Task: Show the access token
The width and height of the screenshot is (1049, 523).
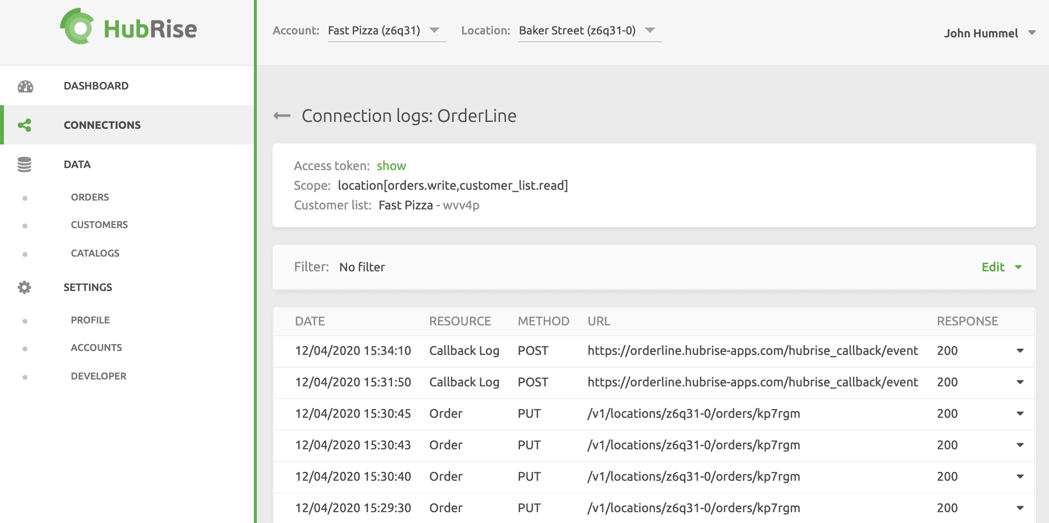Action: (x=391, y=166)
